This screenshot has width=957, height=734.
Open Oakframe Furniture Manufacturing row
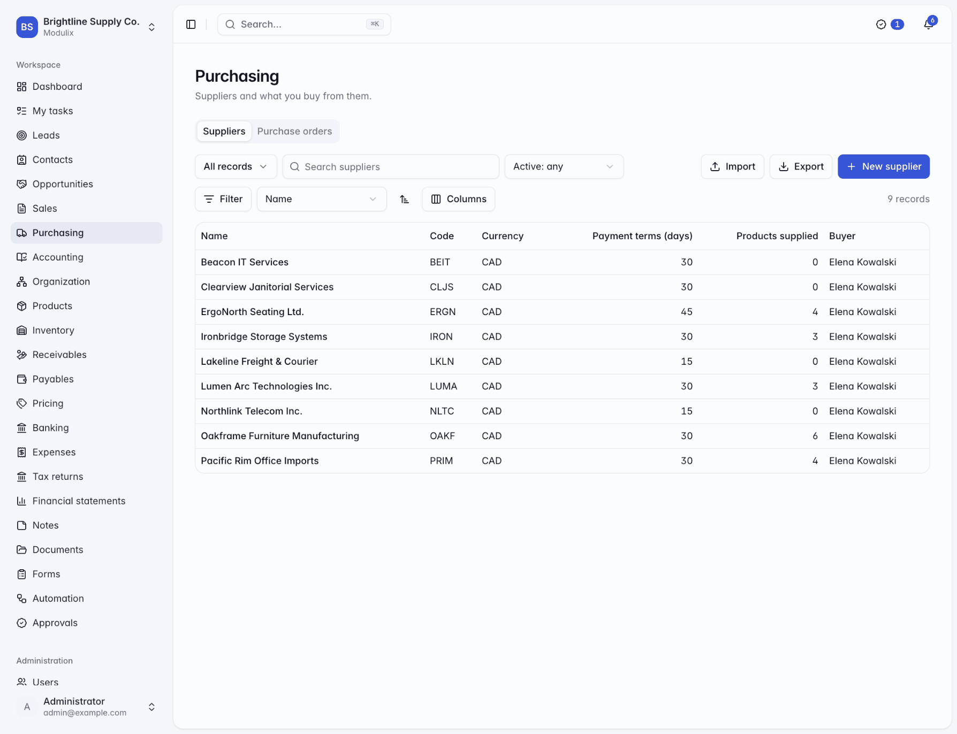click(562, 436)
